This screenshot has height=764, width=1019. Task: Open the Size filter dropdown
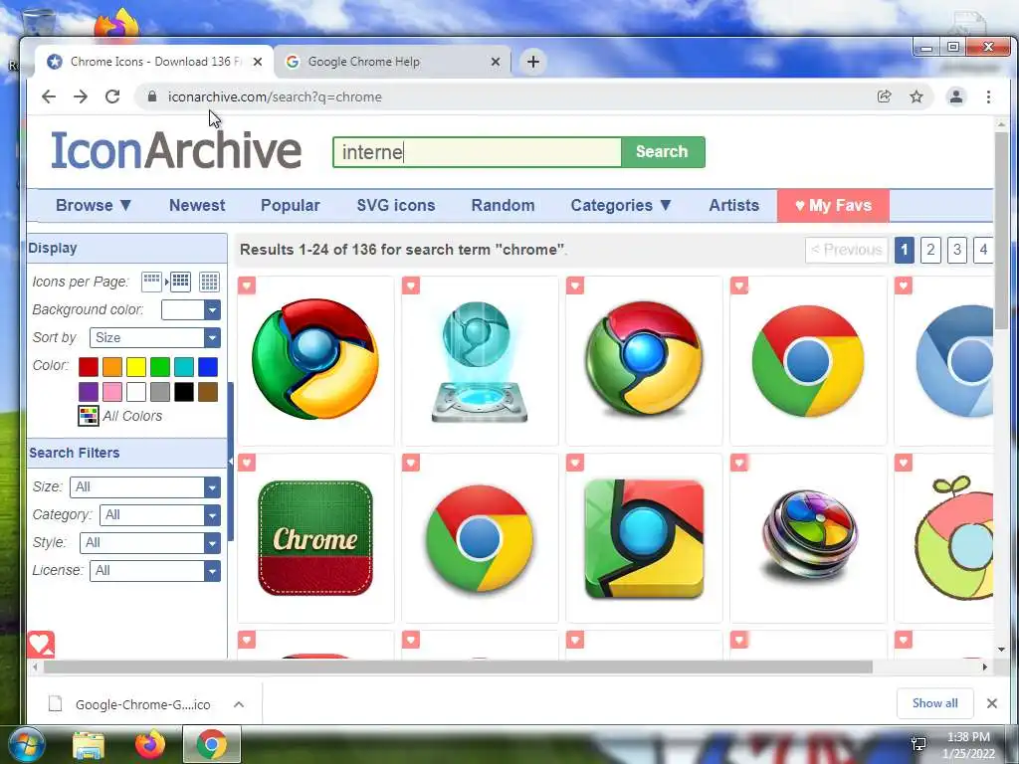click(145, 487)
